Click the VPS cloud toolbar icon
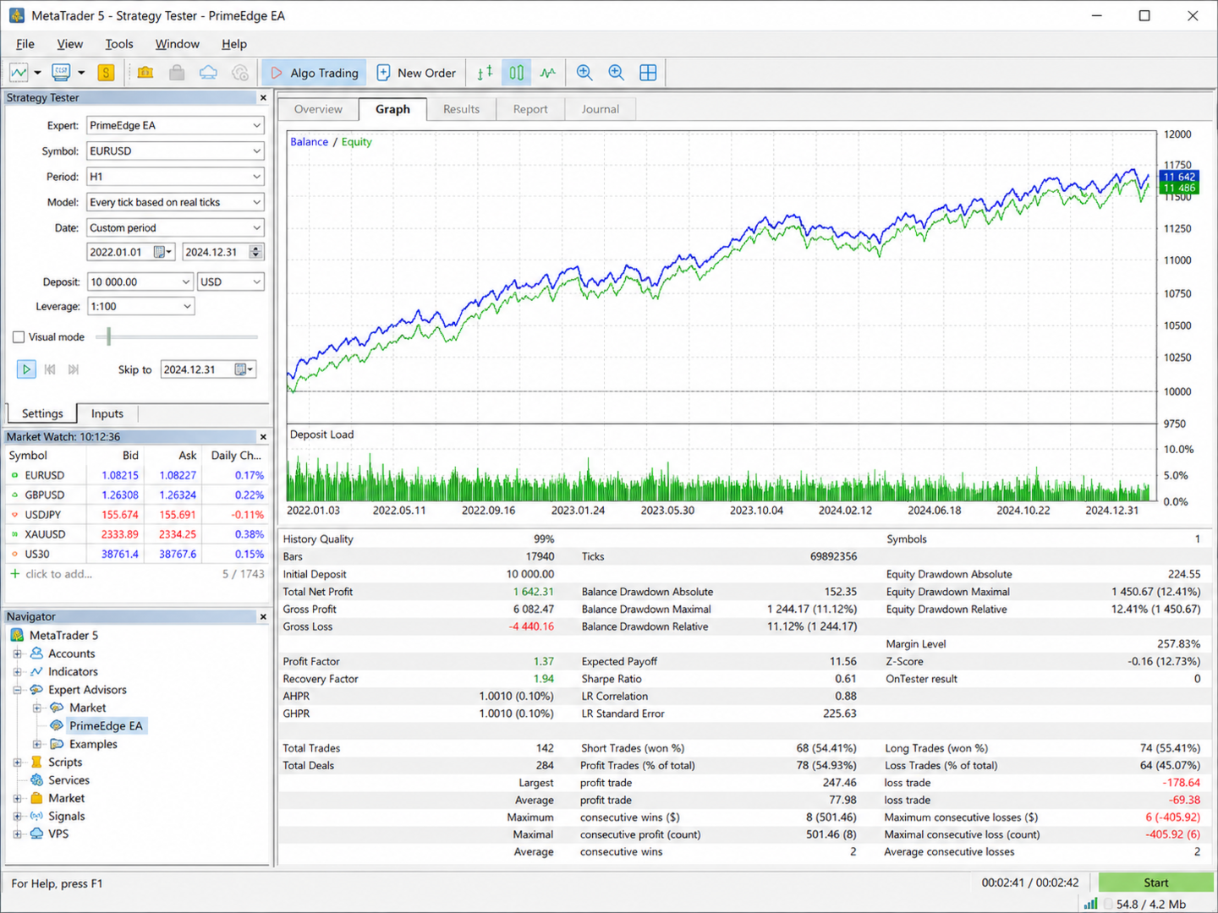 point(208,73)
